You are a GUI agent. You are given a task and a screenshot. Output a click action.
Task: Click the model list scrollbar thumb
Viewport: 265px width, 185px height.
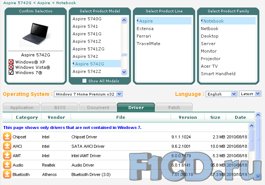tap(124, 55)
